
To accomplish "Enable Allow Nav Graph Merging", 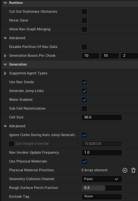I will coord(84,29).
